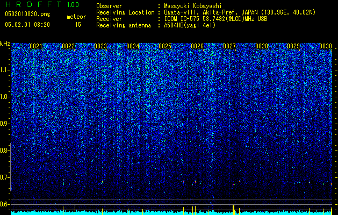Image resolution: width=338 pixels, height=215 pixels.
Task: Click the 0827 time marker
Action: (229, 46)
